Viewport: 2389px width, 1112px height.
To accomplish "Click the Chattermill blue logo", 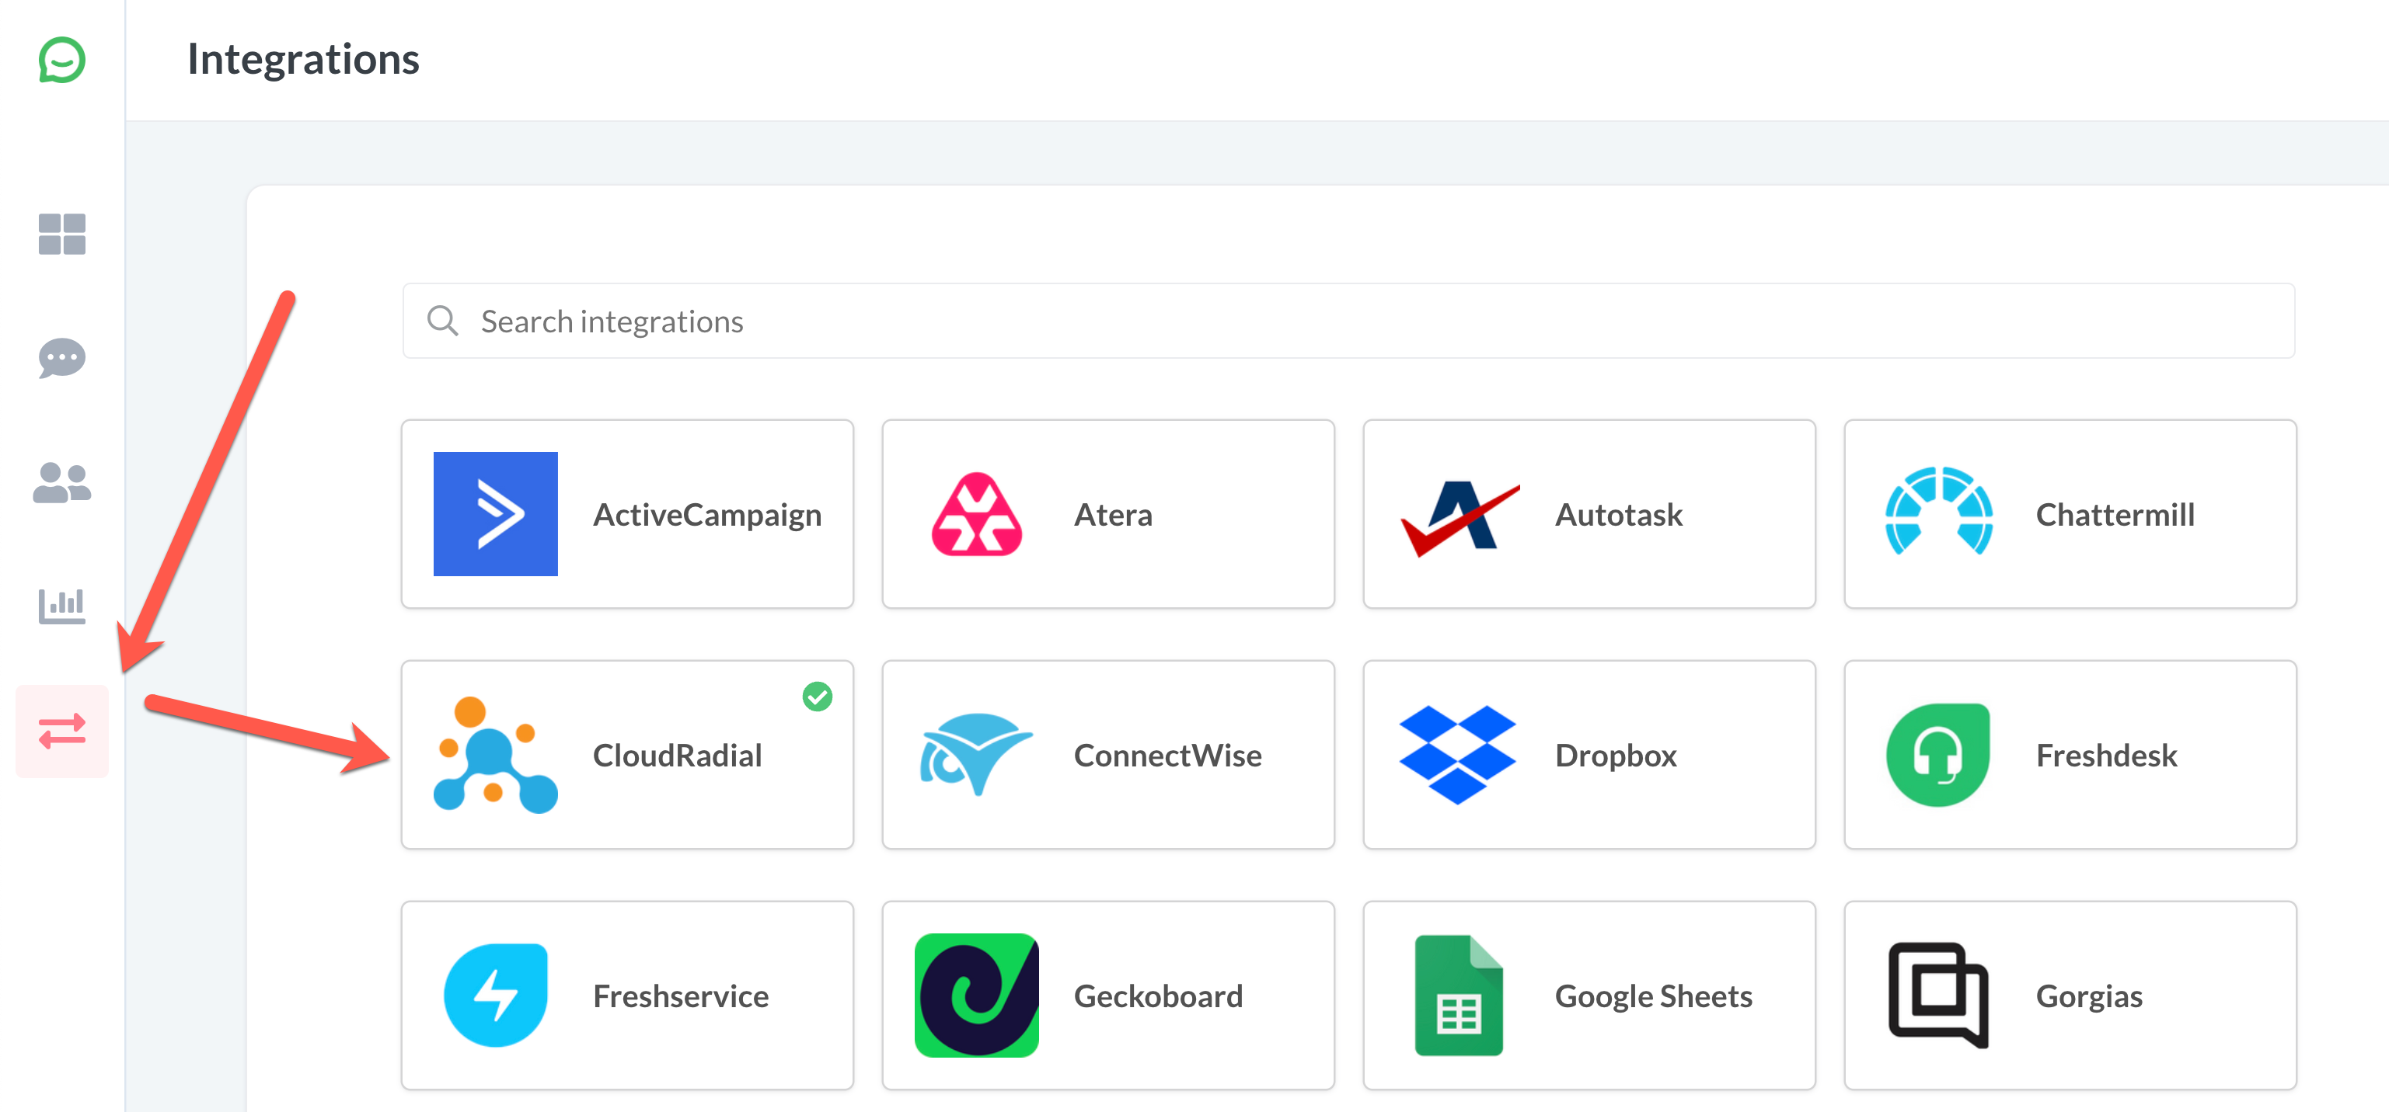I will (x=1938, y=512).
